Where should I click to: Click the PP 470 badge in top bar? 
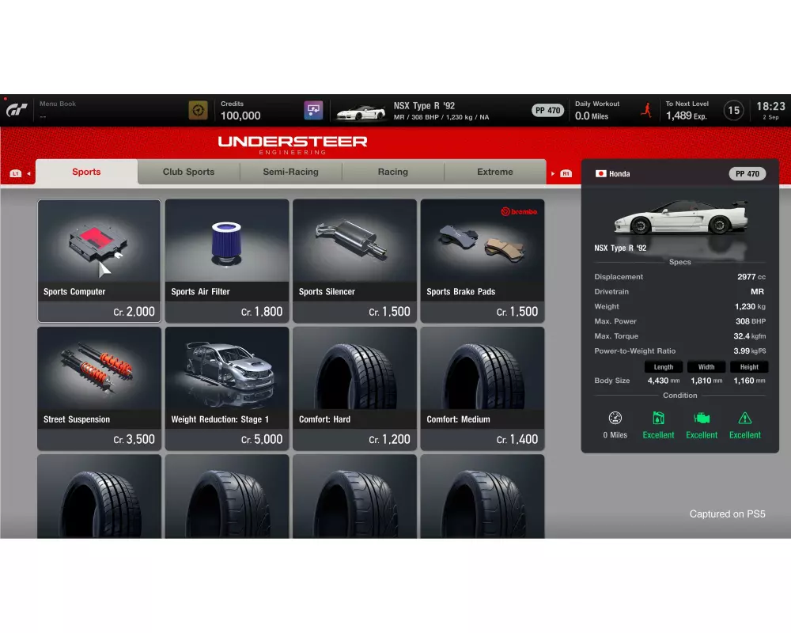[547, 111]
